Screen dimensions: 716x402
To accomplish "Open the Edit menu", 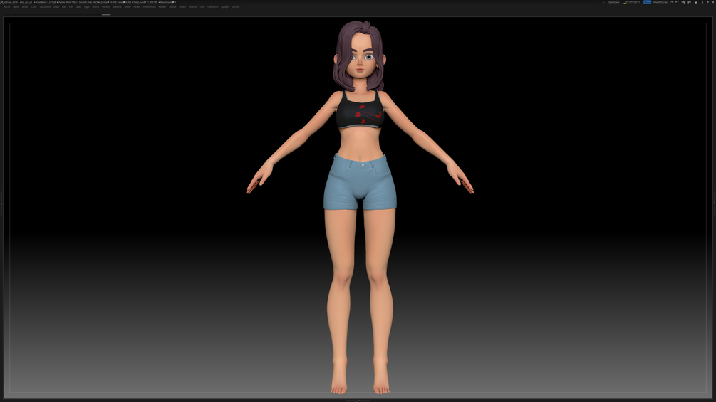I will [x=64, y=7].
